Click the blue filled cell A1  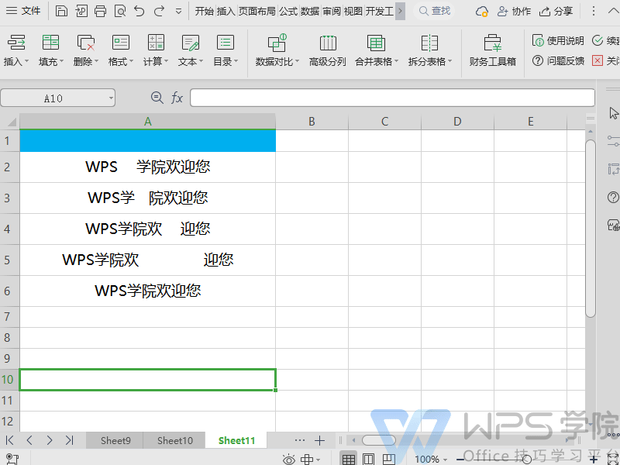pyautogui.click(x=147, y=141)
